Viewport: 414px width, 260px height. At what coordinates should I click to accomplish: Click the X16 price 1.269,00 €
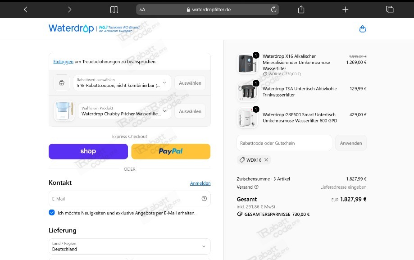coord(356,62)
